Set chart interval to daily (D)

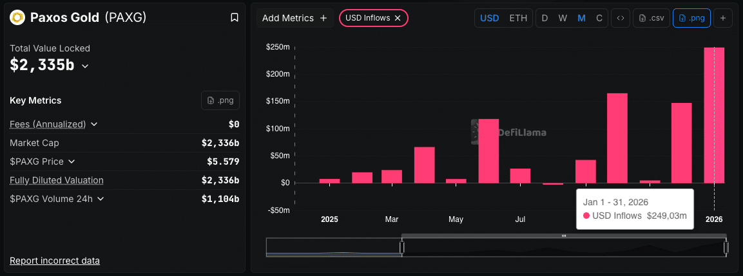click(545, 18)
